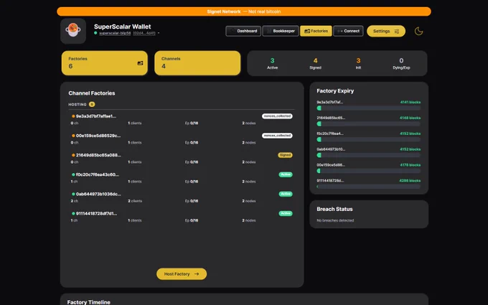Select the Factories tab
Image resolution: width=488 pixels, height=305 pixels.
click(316, 31)
